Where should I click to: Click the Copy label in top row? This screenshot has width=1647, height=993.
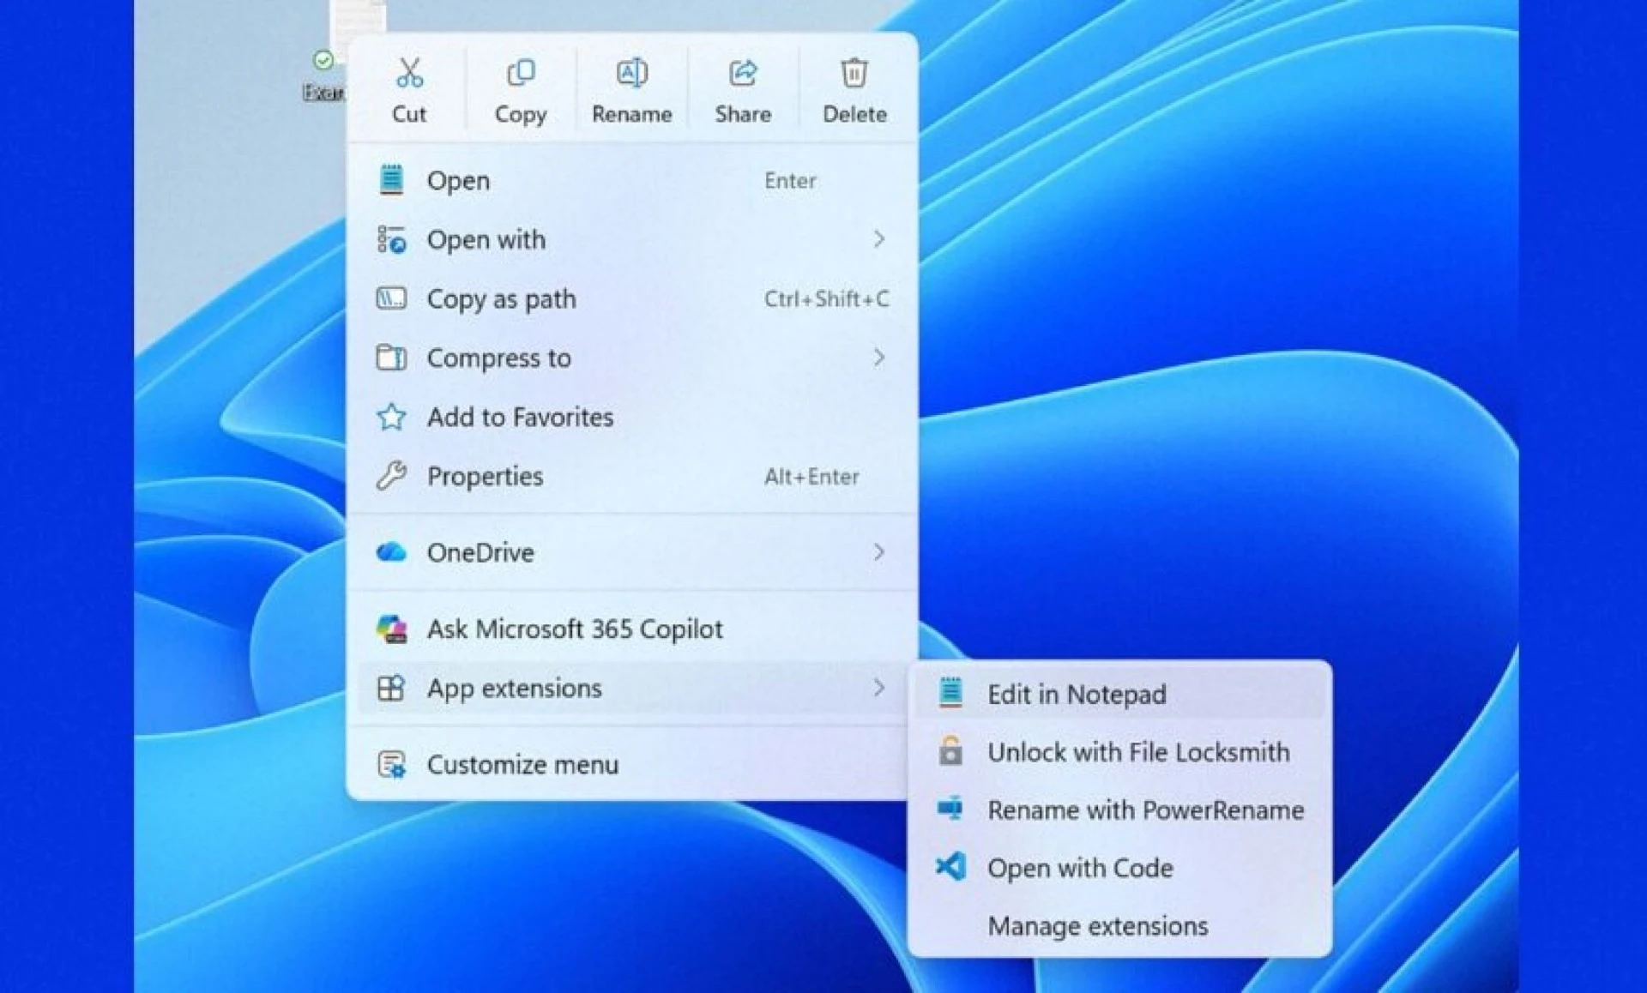521,114
